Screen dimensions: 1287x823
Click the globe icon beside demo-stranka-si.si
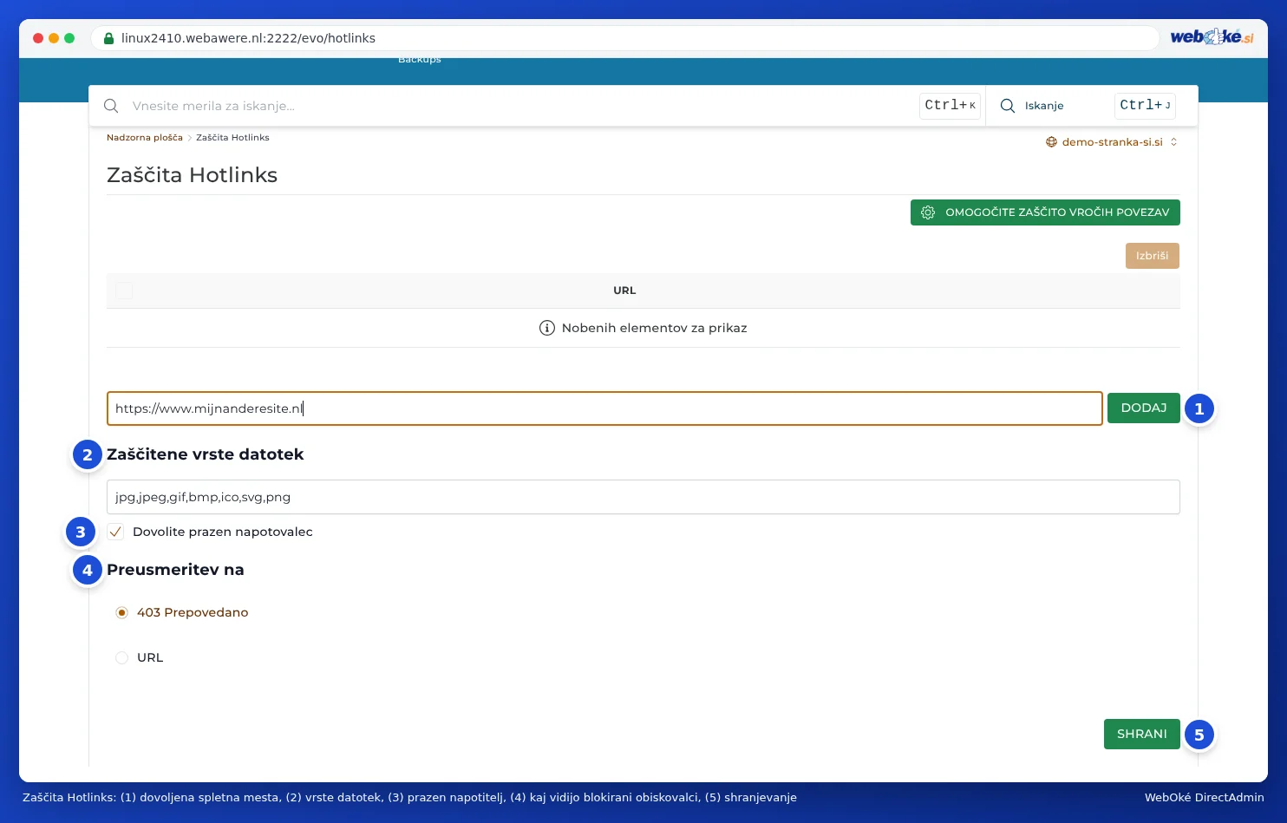(x=1051, y=142)
